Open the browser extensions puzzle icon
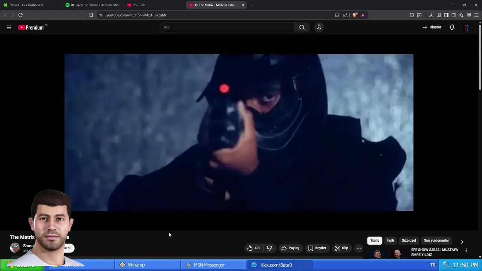Image resolution: width=482 pixels, height=271 pixels. [412, 15]
